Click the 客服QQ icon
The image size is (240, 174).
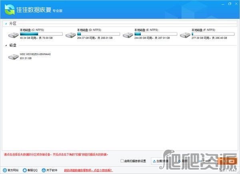(x=25, y=170)
